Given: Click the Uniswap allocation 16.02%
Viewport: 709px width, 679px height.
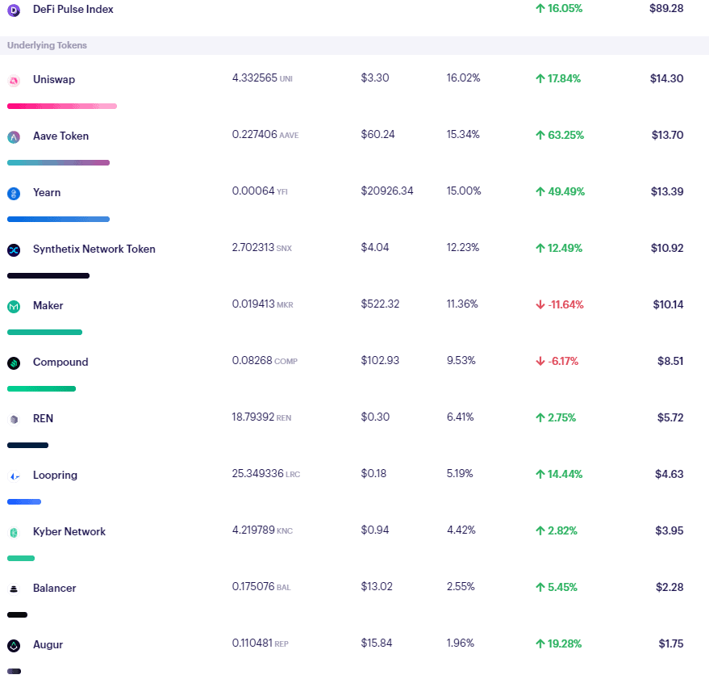Looking at the screenshot, I should [x=463, y=78].
